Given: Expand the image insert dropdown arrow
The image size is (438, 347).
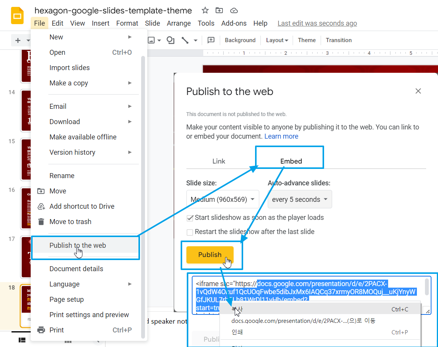Looking at the screenshot, I should coord(159,41).
